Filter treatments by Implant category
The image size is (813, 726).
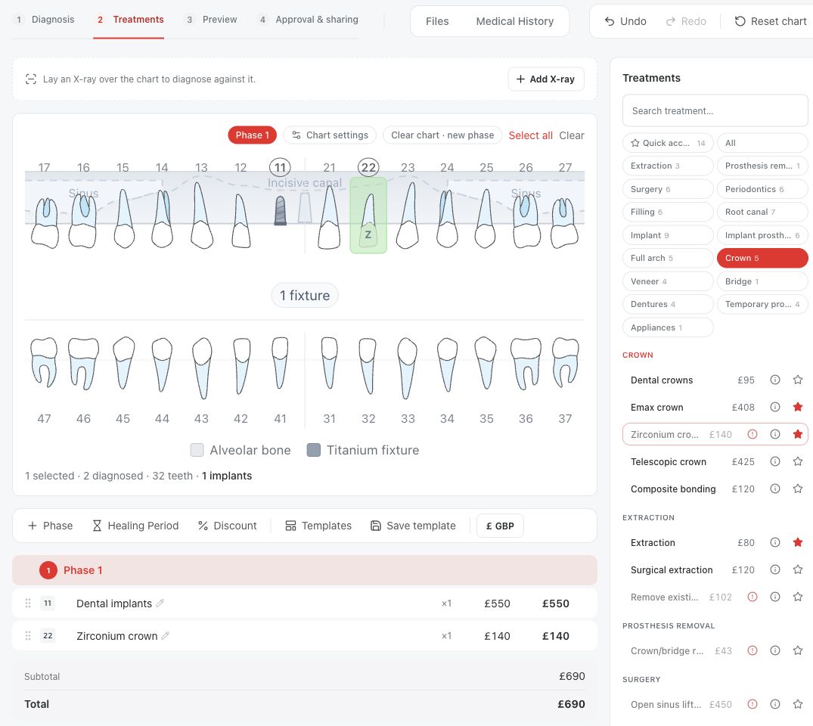click(x=668, y=235)
